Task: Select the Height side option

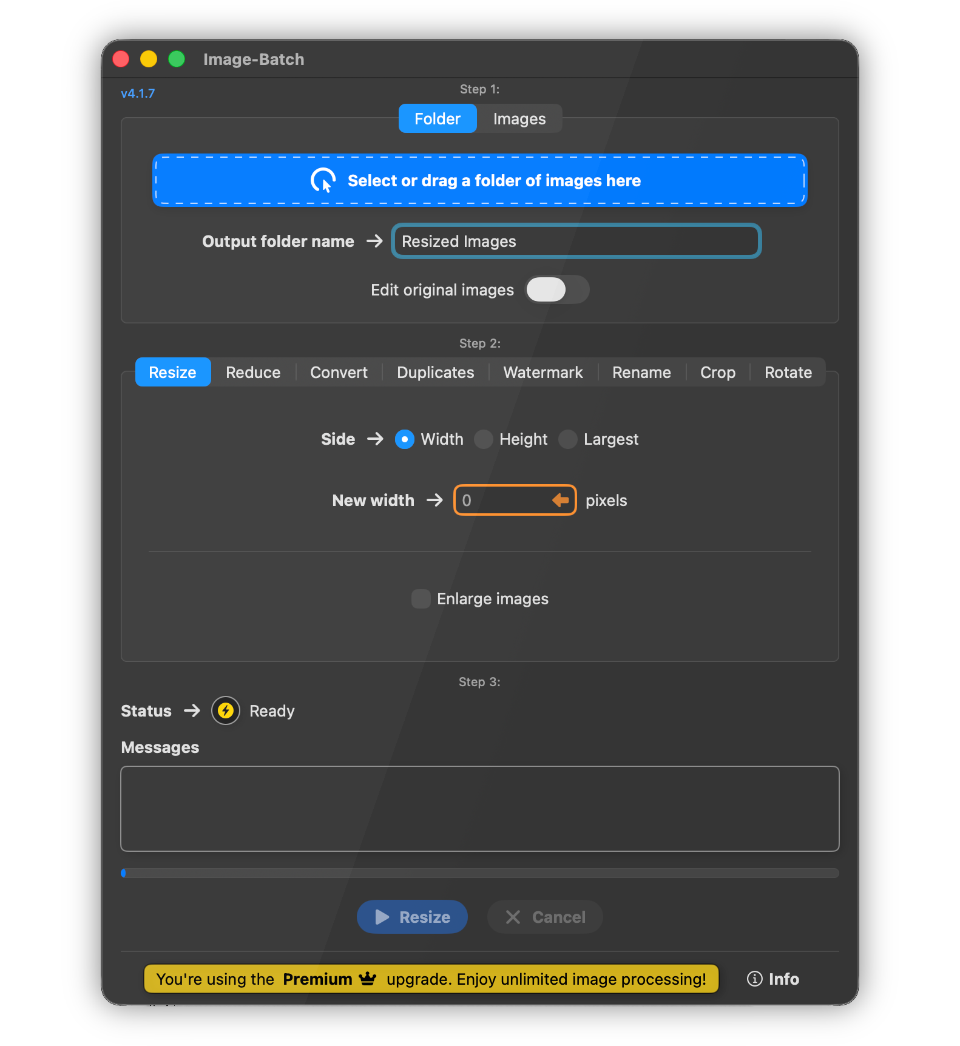Action: (x=484, y=439)
